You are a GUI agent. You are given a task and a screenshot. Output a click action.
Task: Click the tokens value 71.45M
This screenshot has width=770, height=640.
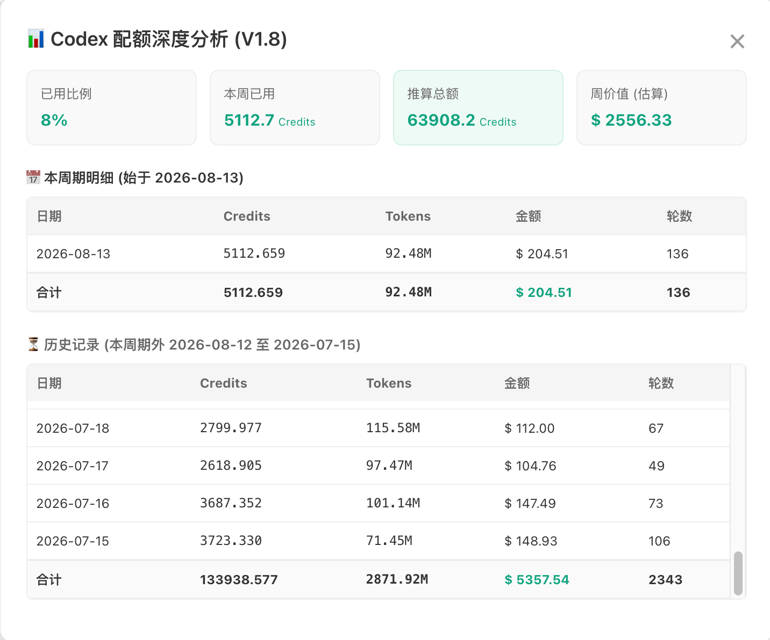[389, 541]
